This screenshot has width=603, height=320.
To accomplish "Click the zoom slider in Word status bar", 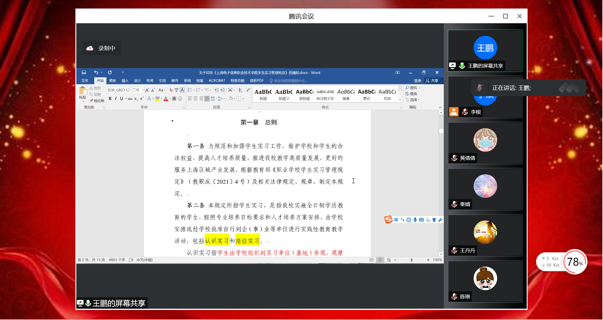I will pos(411,260).
